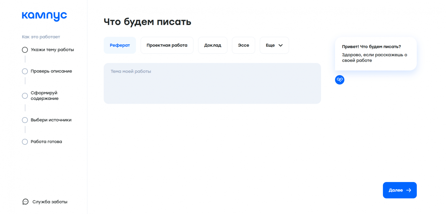Click the step circle beside Укажи тему работы
Viewport: 446px width, 214px height.
[x=25, y=50]
